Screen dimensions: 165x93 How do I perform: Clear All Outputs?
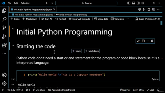(79, 19)
